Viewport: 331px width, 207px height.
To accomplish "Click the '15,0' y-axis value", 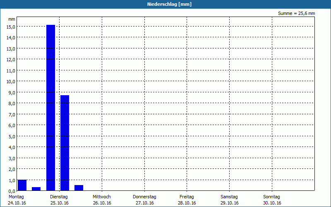I will point(11,26).
